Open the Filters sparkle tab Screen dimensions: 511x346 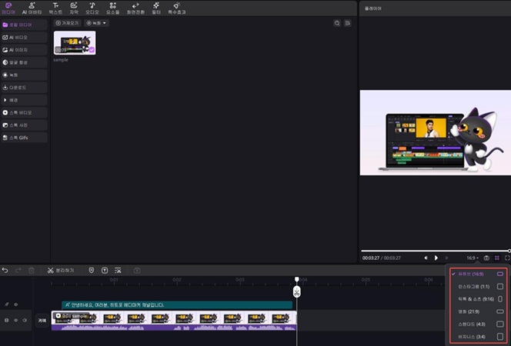[156, 8]
